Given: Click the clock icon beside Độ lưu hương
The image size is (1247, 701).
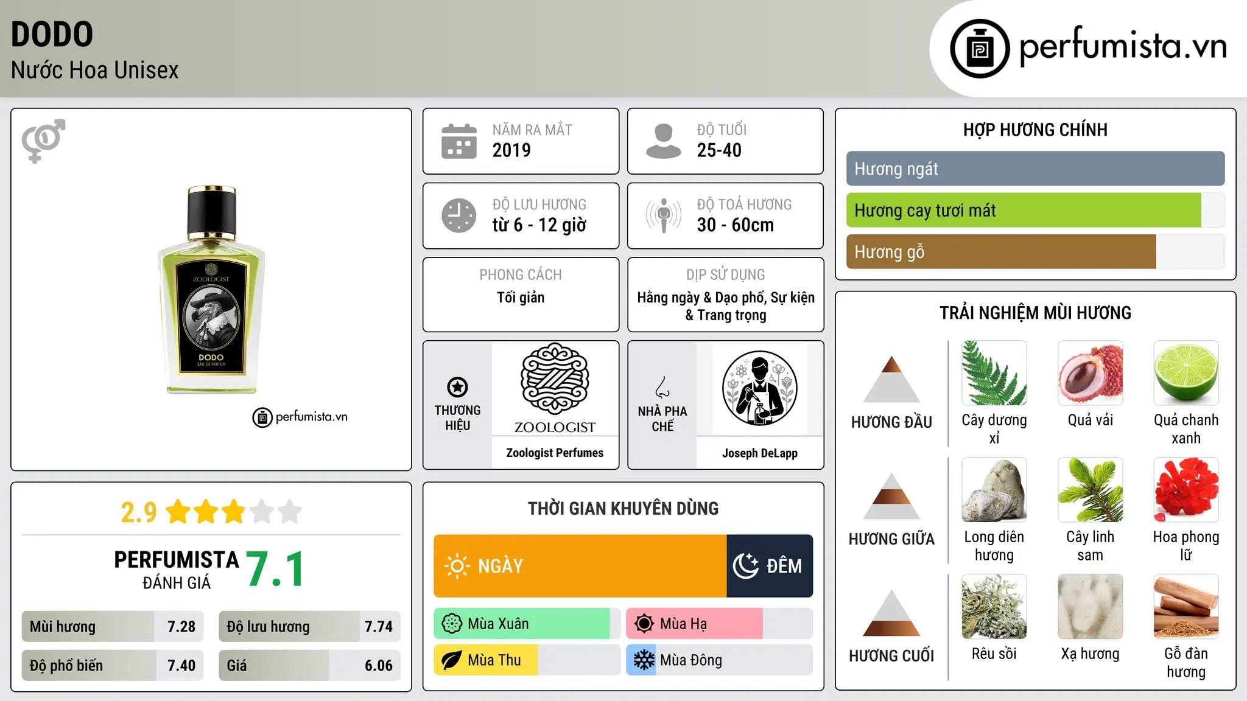Looking at the screenshot, I should click(459, 215).
